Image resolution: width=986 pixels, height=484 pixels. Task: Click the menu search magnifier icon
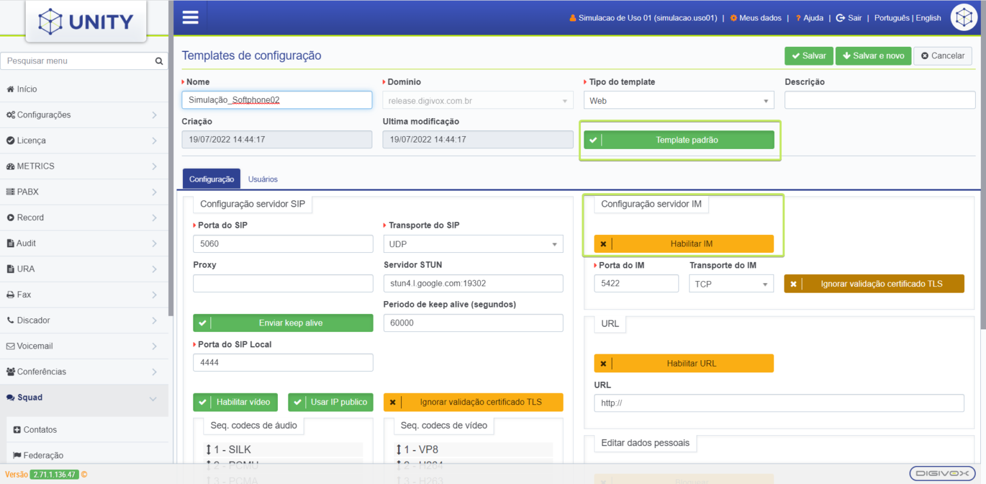pyautogui.click(x=158, y=60)
